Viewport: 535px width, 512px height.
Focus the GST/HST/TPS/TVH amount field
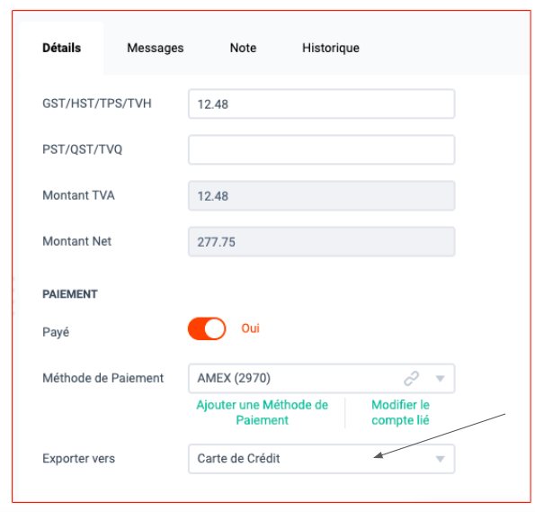click(x=321, y=103)
